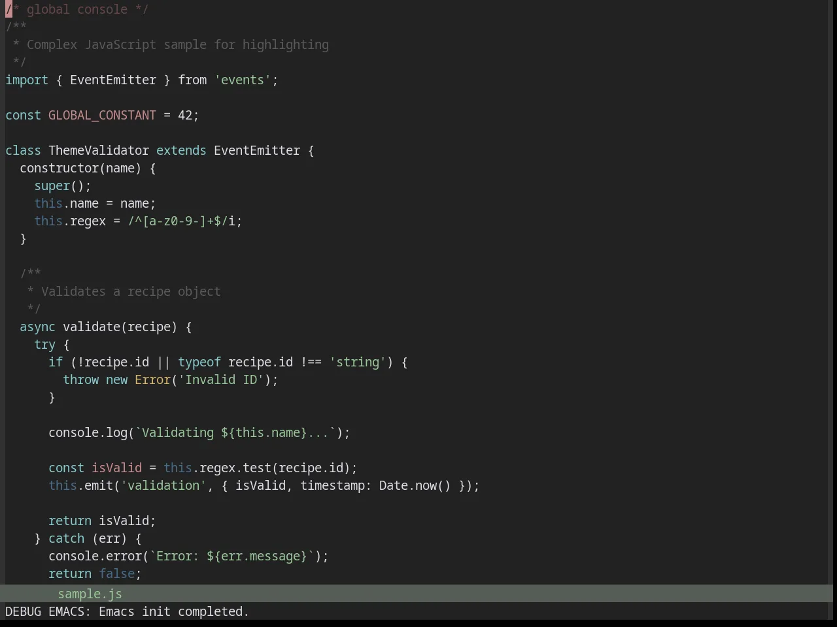
Task: Click the 'ThemeValidator' class name
Action: (x=99, y=150)
